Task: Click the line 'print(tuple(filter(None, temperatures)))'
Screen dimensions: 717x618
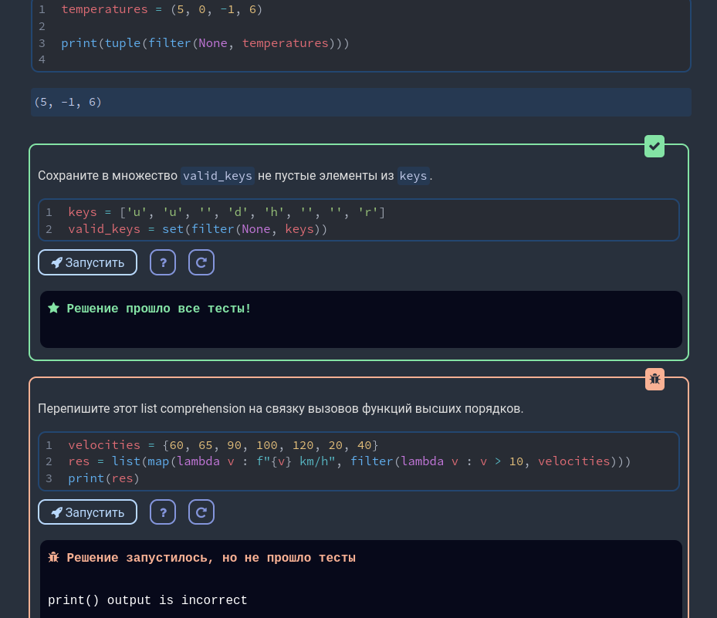Action: [x=205, y=43]
